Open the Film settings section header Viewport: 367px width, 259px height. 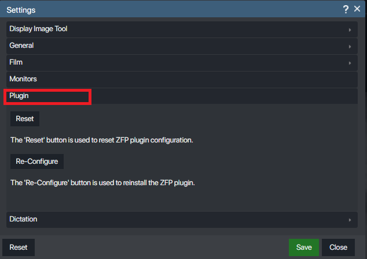[x=16, y=62]
